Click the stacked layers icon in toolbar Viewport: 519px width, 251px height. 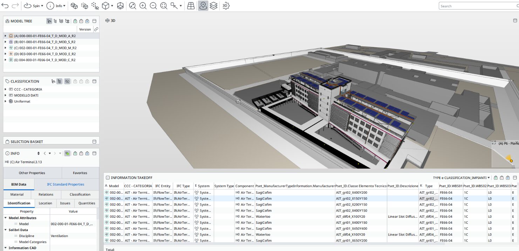[x=213, y=6]
